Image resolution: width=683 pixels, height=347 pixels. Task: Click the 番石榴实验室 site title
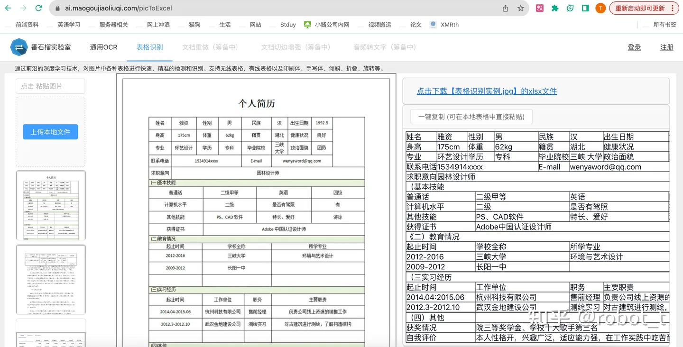[x=51, y=47]
